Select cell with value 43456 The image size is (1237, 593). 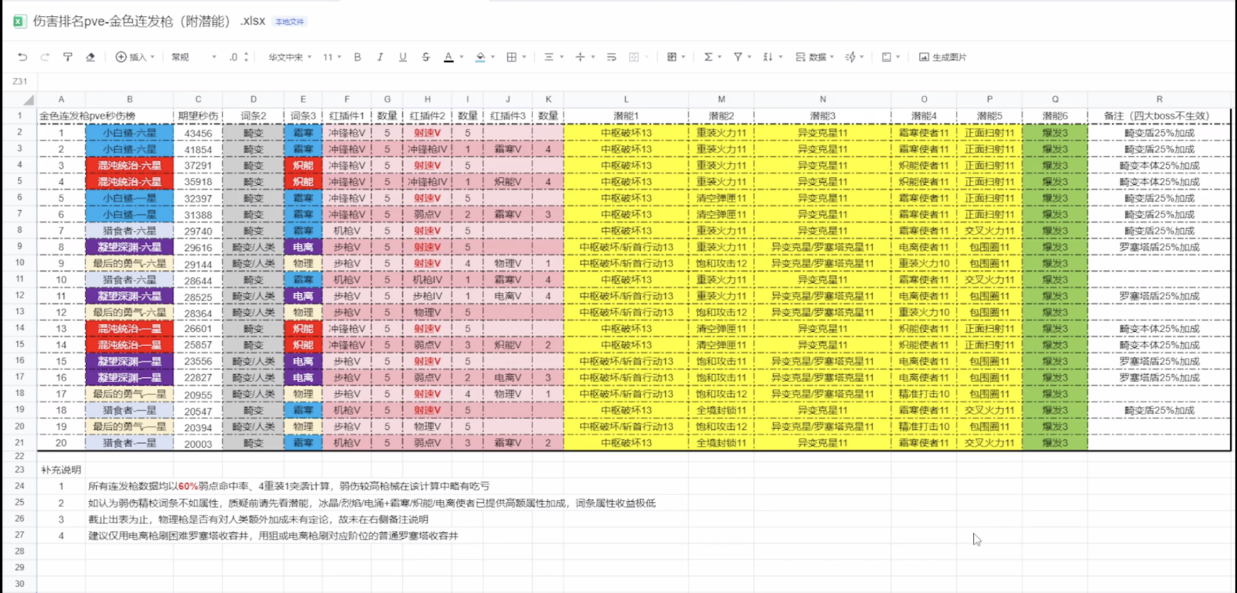pyautogui.click(x=198, y=133)
